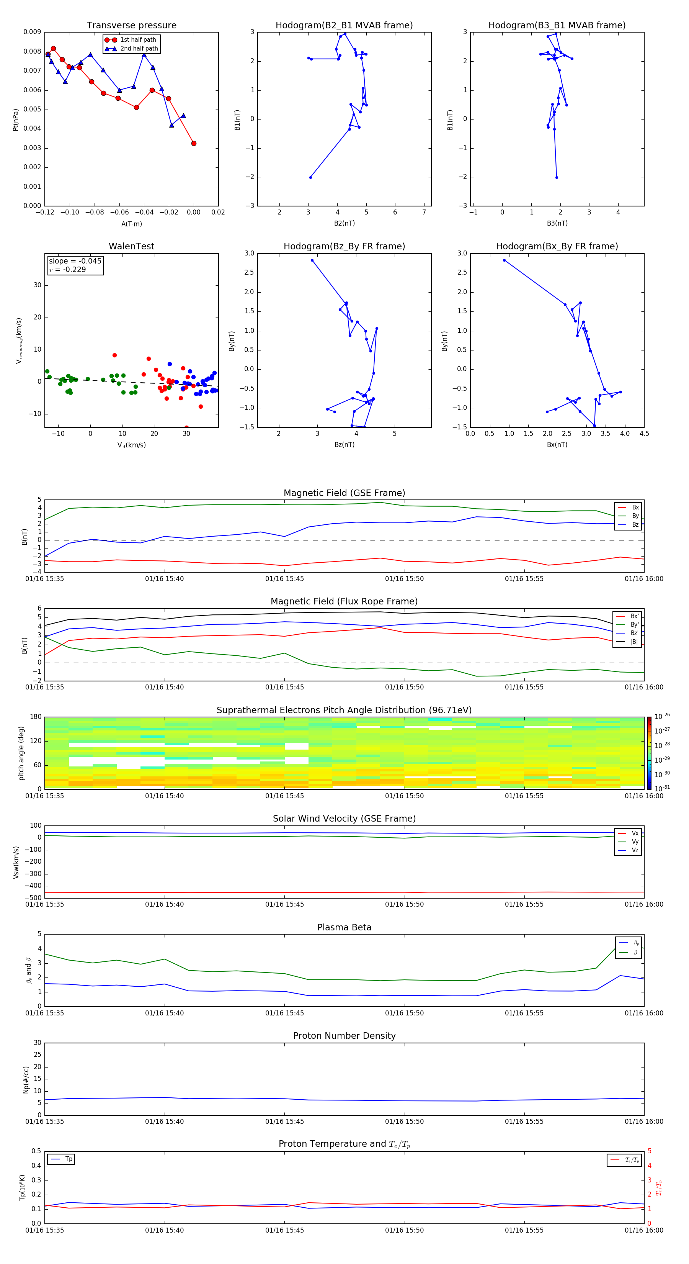Click the 10^-26 colorbar label
Screen dimensions: 689x1264
662,716
